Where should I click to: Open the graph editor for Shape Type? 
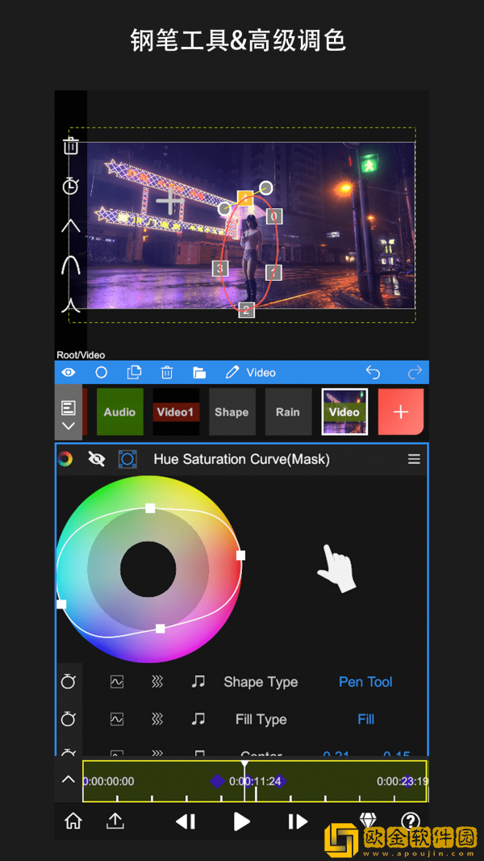117,682
